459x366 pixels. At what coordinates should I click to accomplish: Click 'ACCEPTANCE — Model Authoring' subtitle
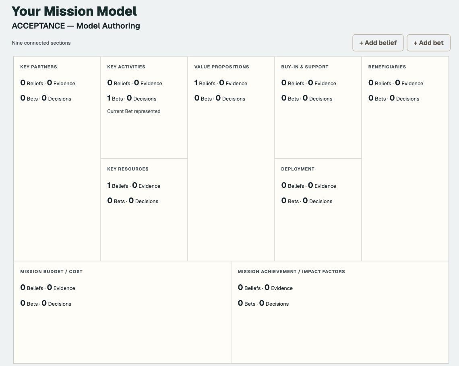point(76,26)
